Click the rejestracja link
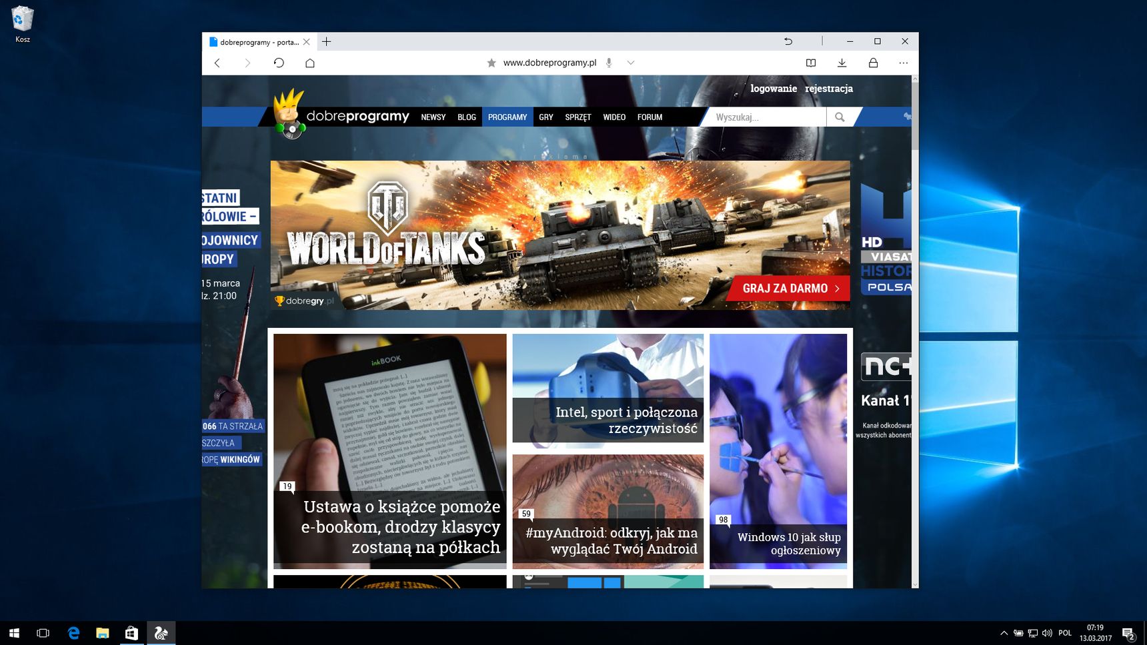The height and width of the screenshot is (645, 1147). point(829,88)
